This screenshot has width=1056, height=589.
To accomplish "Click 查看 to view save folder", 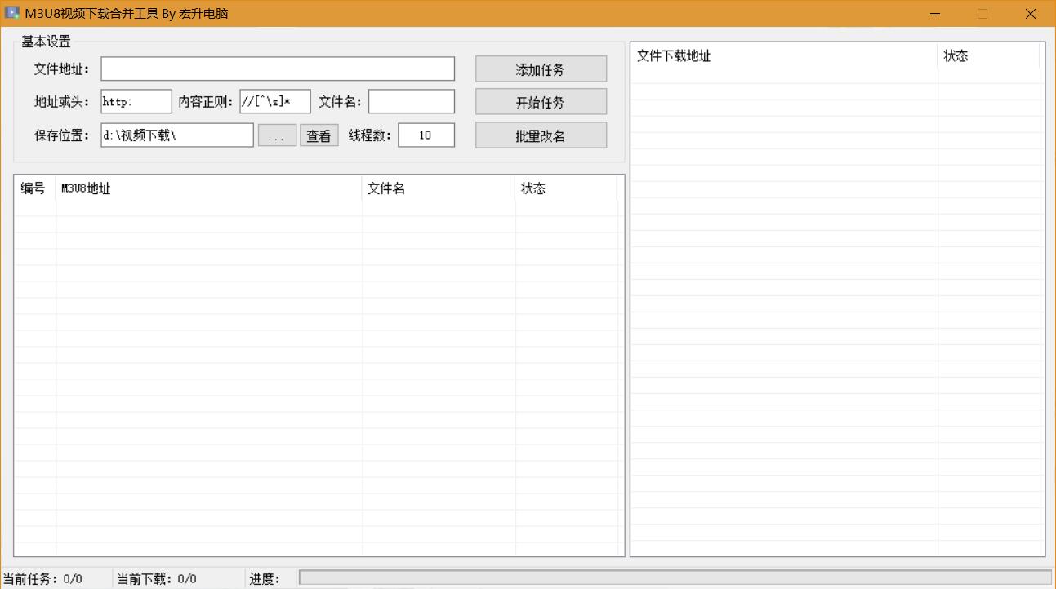I will coord(319,136).
